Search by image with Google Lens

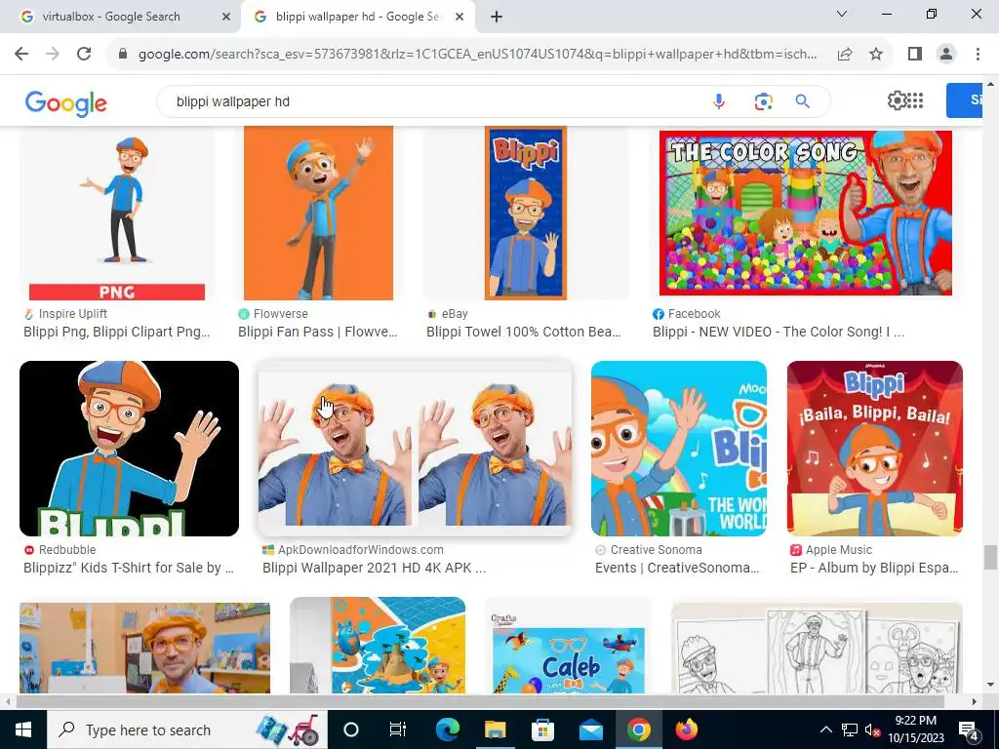763,101
